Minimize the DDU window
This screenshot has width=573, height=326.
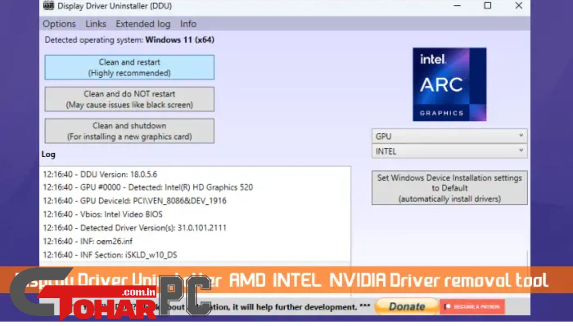click(457, 6)
